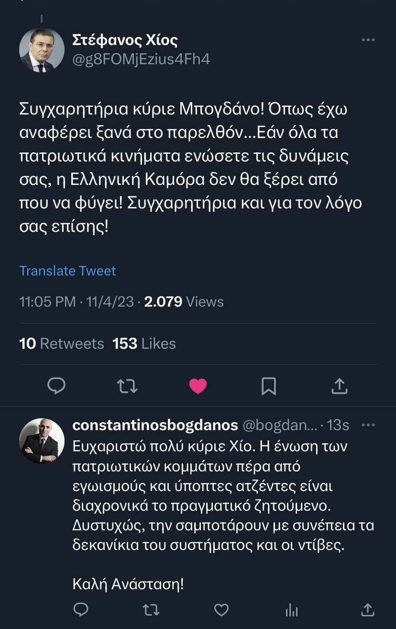Unlike the Στέφανος Χίος tweet
The image size is (396, 629).
[x=198, y=386]
